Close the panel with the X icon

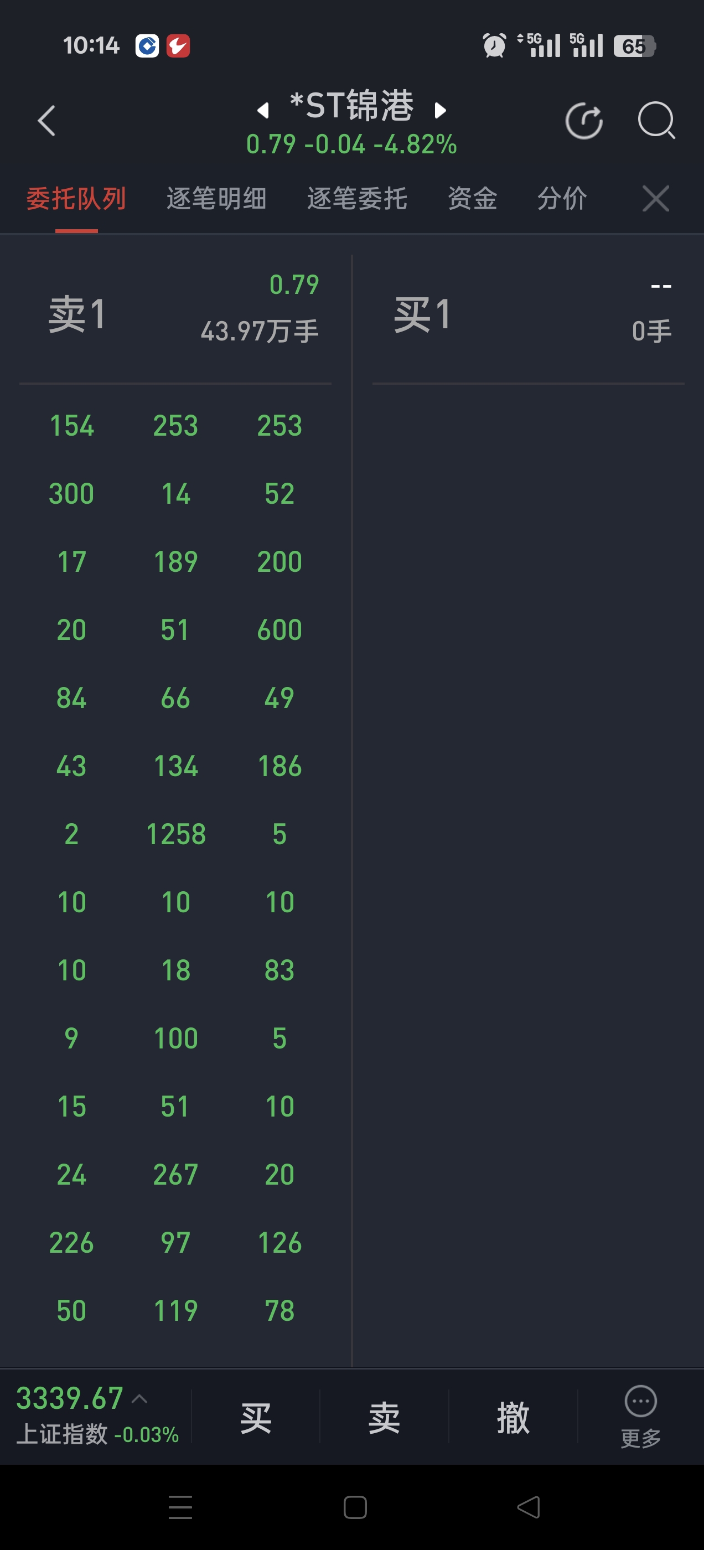[656, 199]
